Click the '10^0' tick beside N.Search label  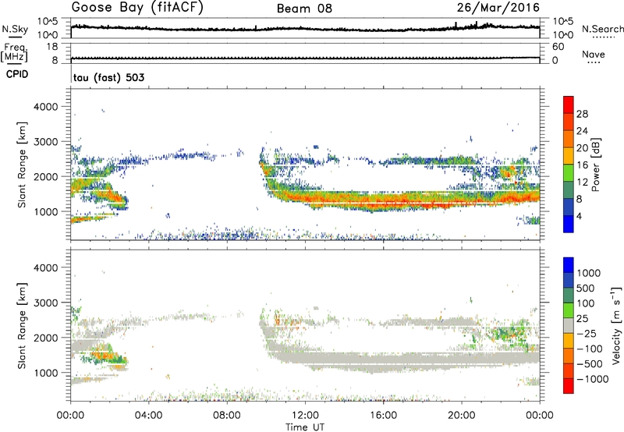pos(562,35)
